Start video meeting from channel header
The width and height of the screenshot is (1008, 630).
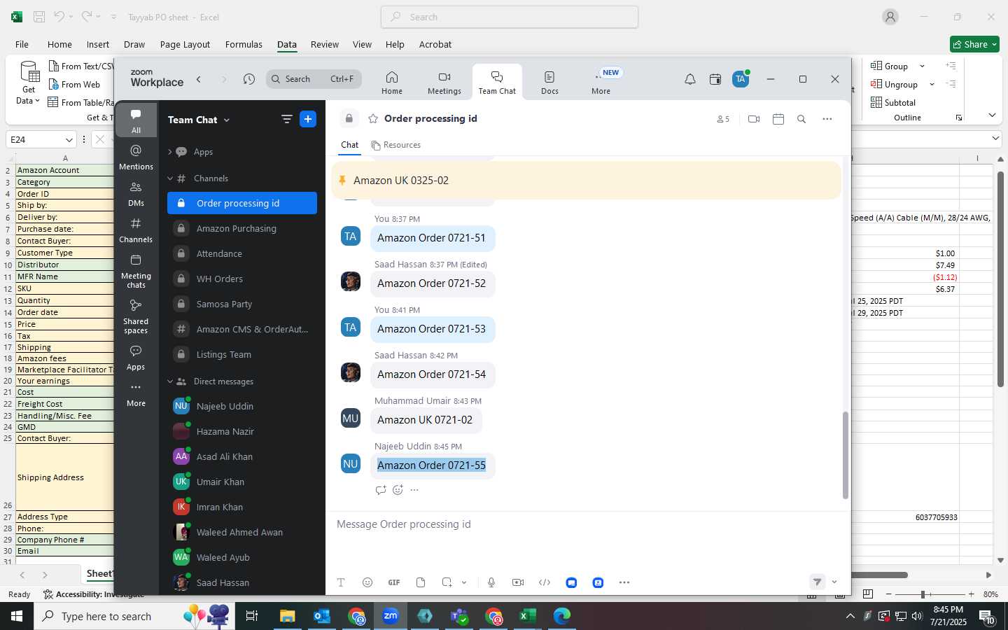[x=754, y=119]
